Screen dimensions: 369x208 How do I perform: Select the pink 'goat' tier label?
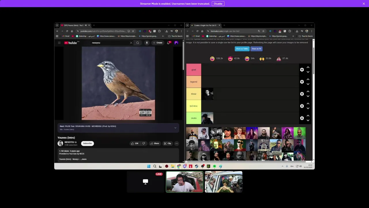coord(194,70)
